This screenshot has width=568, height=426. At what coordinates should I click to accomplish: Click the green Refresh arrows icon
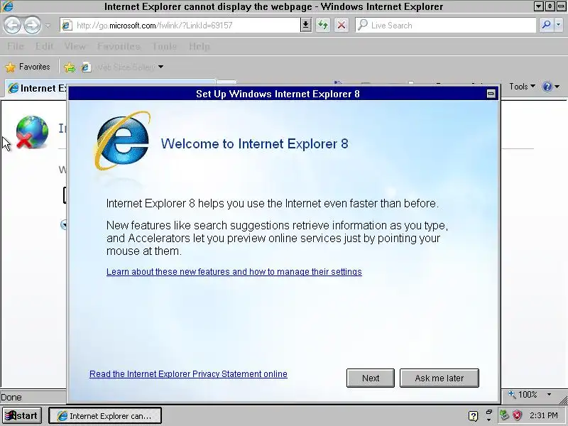(323, 25)
